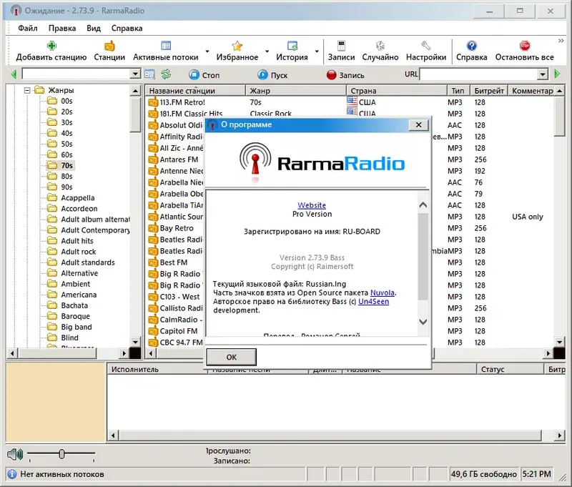Open the Станции toolbar button

coord(109,46)
